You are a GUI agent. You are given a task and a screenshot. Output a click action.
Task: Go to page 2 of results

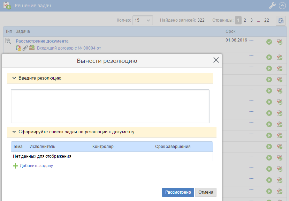[x=245, y=20]
